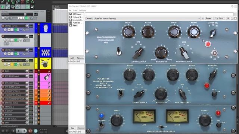The image size is (239, 134).
Task: Flip the VINTAGE switch on Pulse-Tec EQ
Action: (x=121, y=93)
